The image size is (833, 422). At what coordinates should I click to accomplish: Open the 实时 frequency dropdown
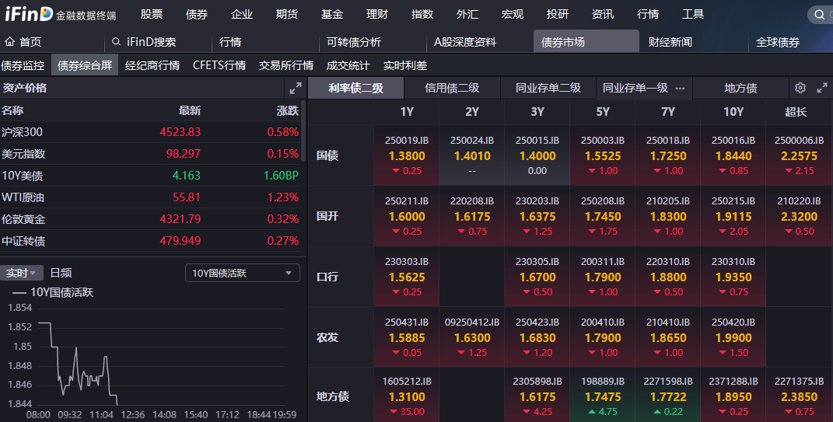[x=21, y=273]
